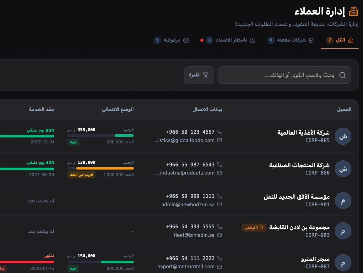Click the magnifier search icon
Image resolution: width=363 pixels, height=273 pixels.
(x=342, y=75)
